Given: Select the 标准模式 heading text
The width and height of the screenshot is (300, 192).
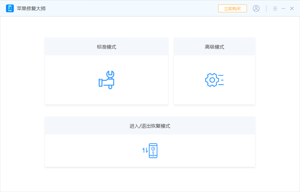Looking at the screenshot, I should point(106,47).
